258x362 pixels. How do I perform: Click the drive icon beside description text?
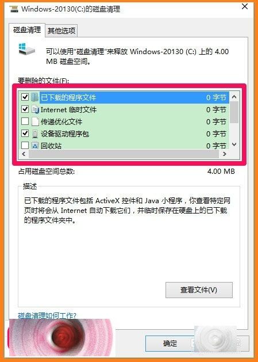27,49
